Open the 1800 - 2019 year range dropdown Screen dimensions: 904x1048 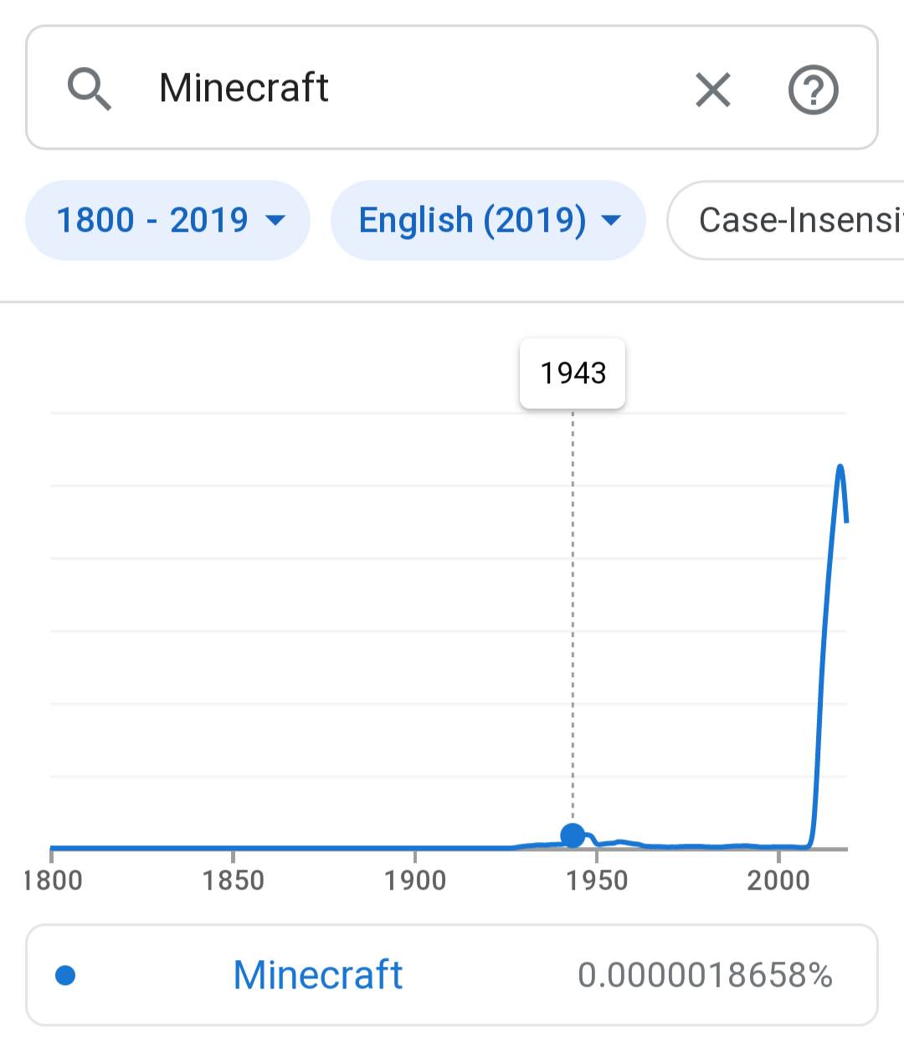(167, 220)
